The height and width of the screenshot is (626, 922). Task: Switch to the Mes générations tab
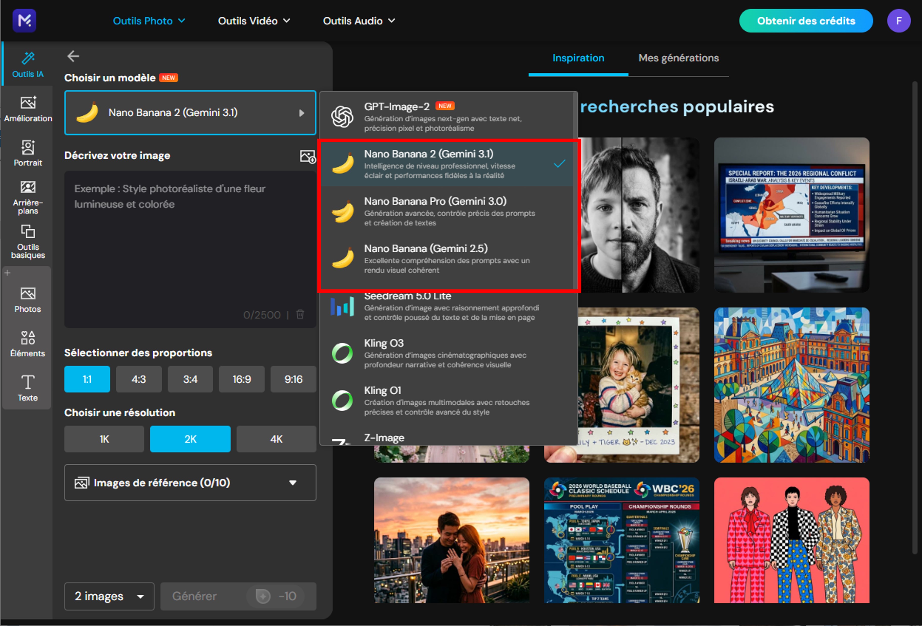pos(678,58)
